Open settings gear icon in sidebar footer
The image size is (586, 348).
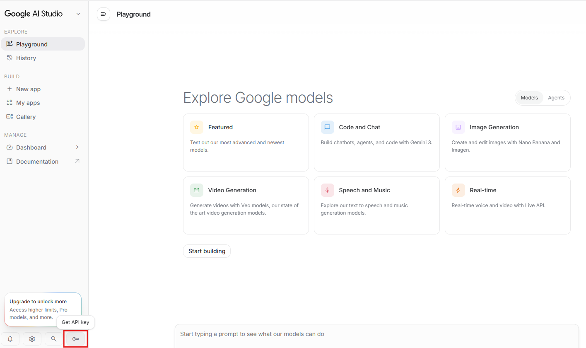(32, 339)
